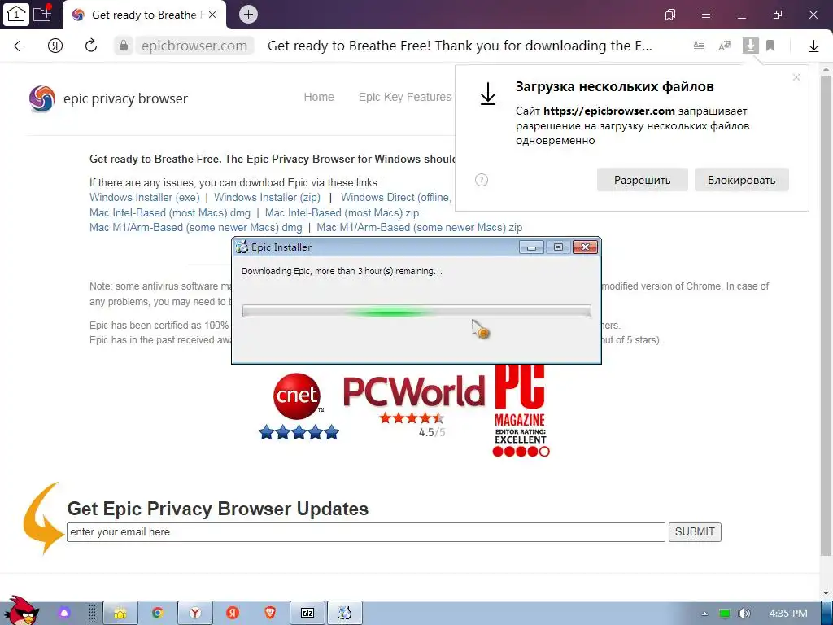The height and width of the screenshot is (625, 833).
Task: Click 'Mac M1/Arm-Based (some newer Macs) dmg' link
Action: [x=195, y=228]
